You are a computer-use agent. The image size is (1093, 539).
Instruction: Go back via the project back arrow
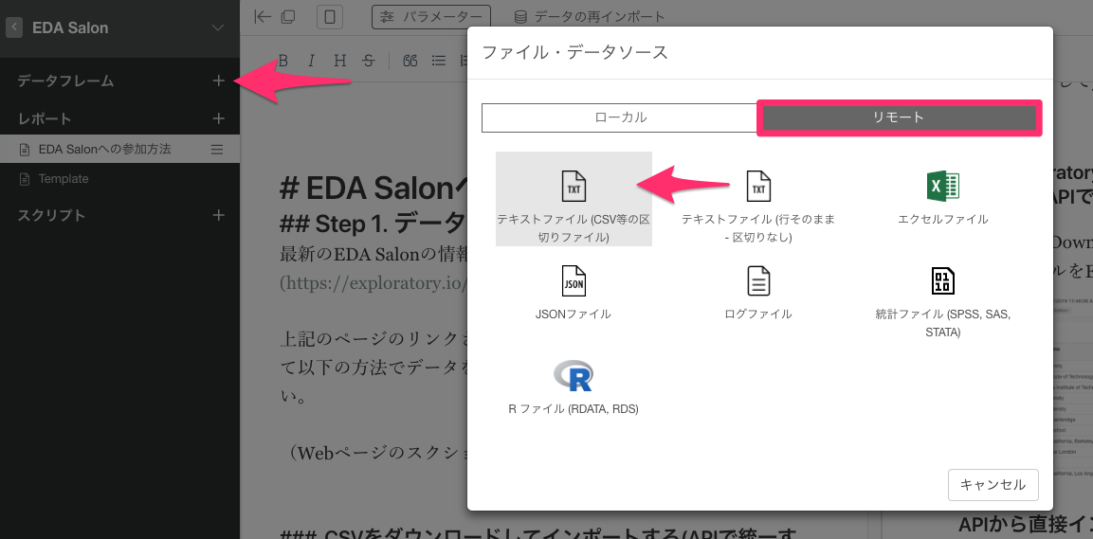[14, 27]
